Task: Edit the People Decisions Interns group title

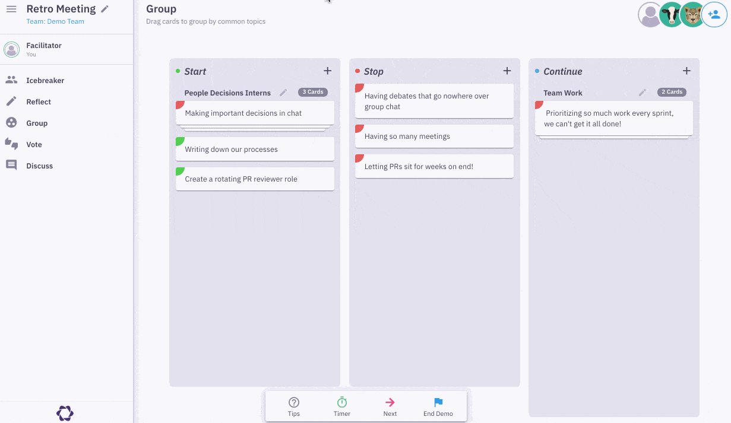Action: [283, 93]
